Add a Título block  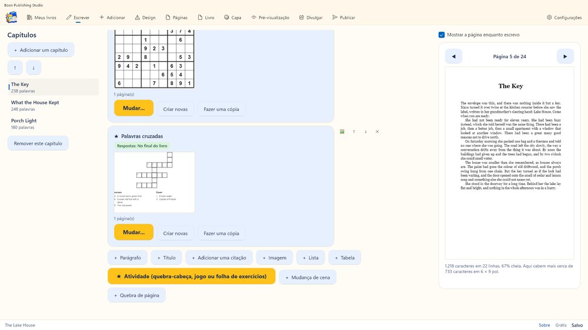point(166,258)
